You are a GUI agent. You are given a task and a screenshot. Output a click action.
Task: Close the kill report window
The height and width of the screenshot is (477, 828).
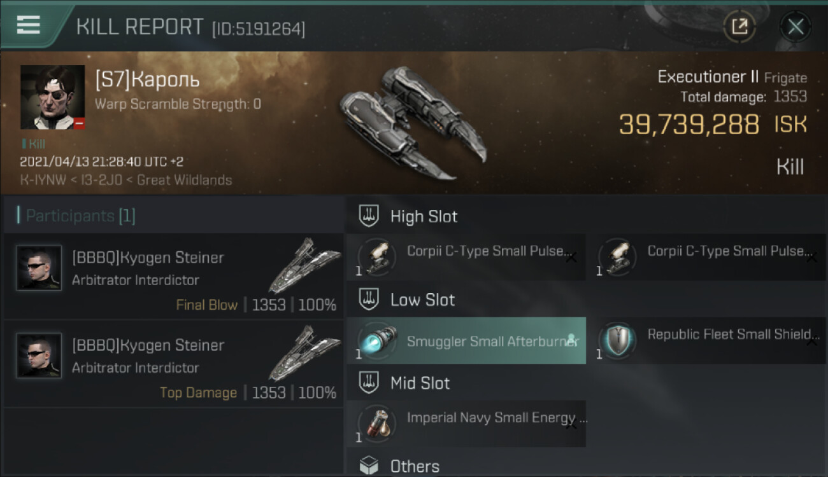796,27
